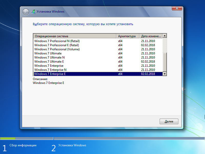
Task: Click step 2 Установка Windows label
Action: [72, 145]
